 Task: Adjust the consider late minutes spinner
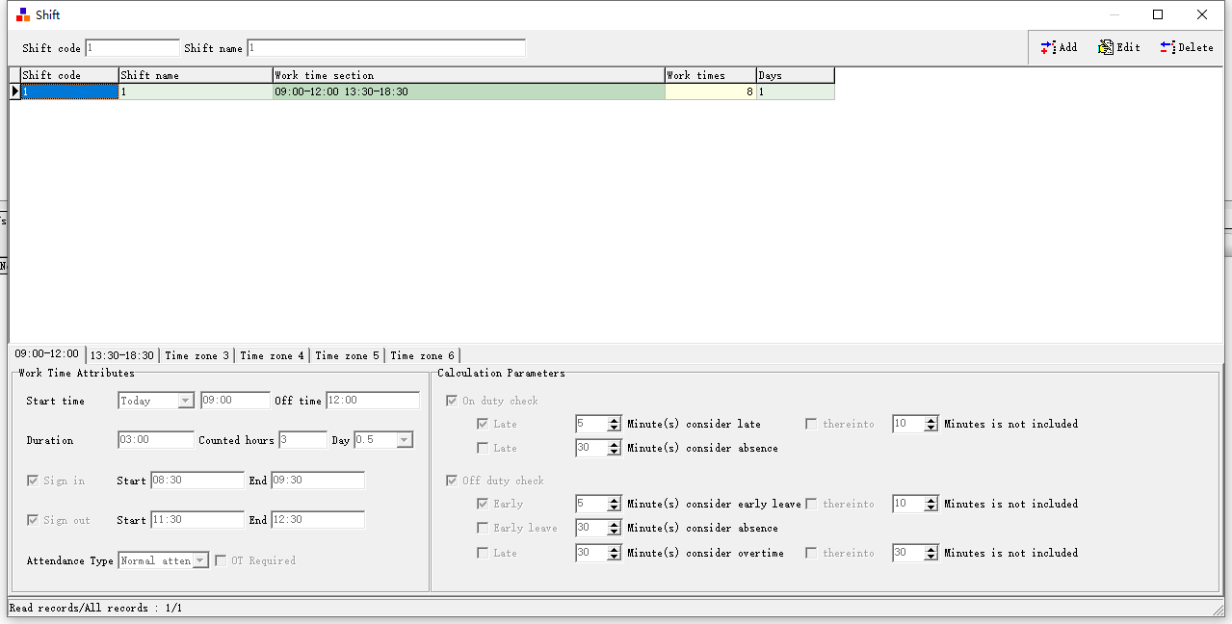click(614, 424)
